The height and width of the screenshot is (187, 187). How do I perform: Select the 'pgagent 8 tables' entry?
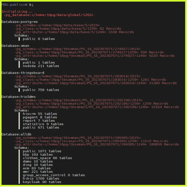pyautogui.click(x=40, y=117)
